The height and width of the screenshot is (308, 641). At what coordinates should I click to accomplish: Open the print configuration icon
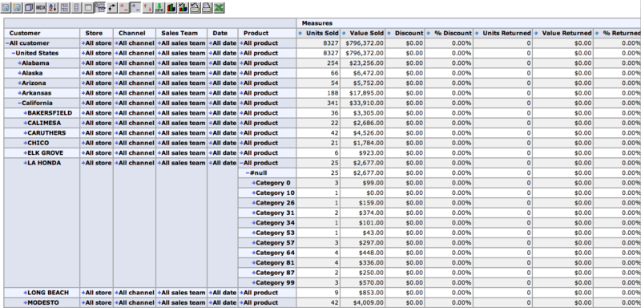[x=196, y=7]
